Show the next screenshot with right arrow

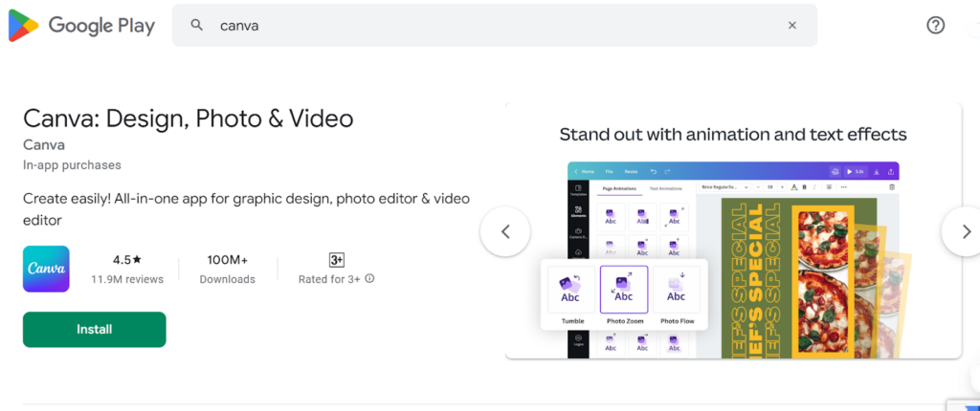point(967,231)
